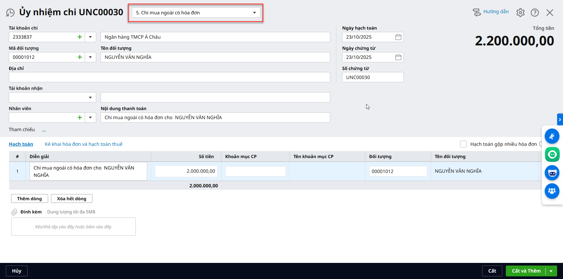
Task: Open calendar picker for Ngày chứng từ
Action: (x=398, y=57)
